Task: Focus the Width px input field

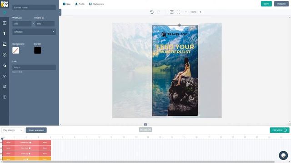Action: tap(22, 24)
